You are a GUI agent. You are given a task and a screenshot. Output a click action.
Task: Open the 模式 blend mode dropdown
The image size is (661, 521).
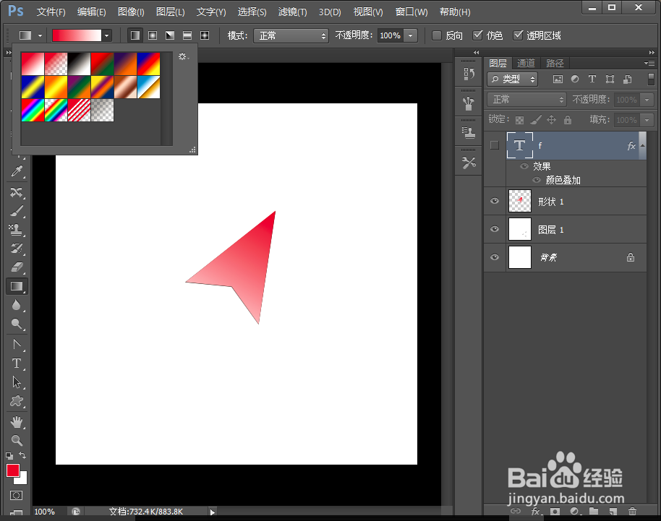[x=291, y=36]
